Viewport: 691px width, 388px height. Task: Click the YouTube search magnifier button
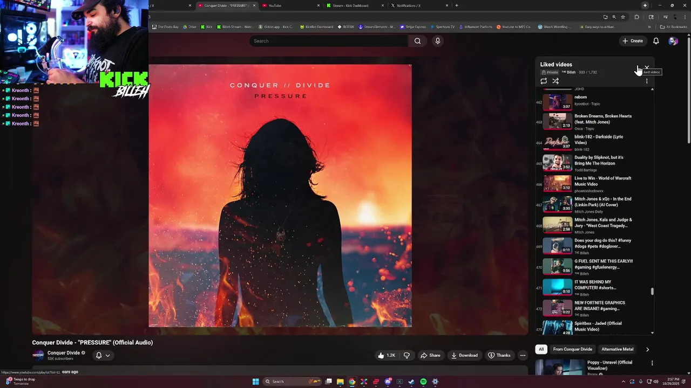(x=417, y=41)
